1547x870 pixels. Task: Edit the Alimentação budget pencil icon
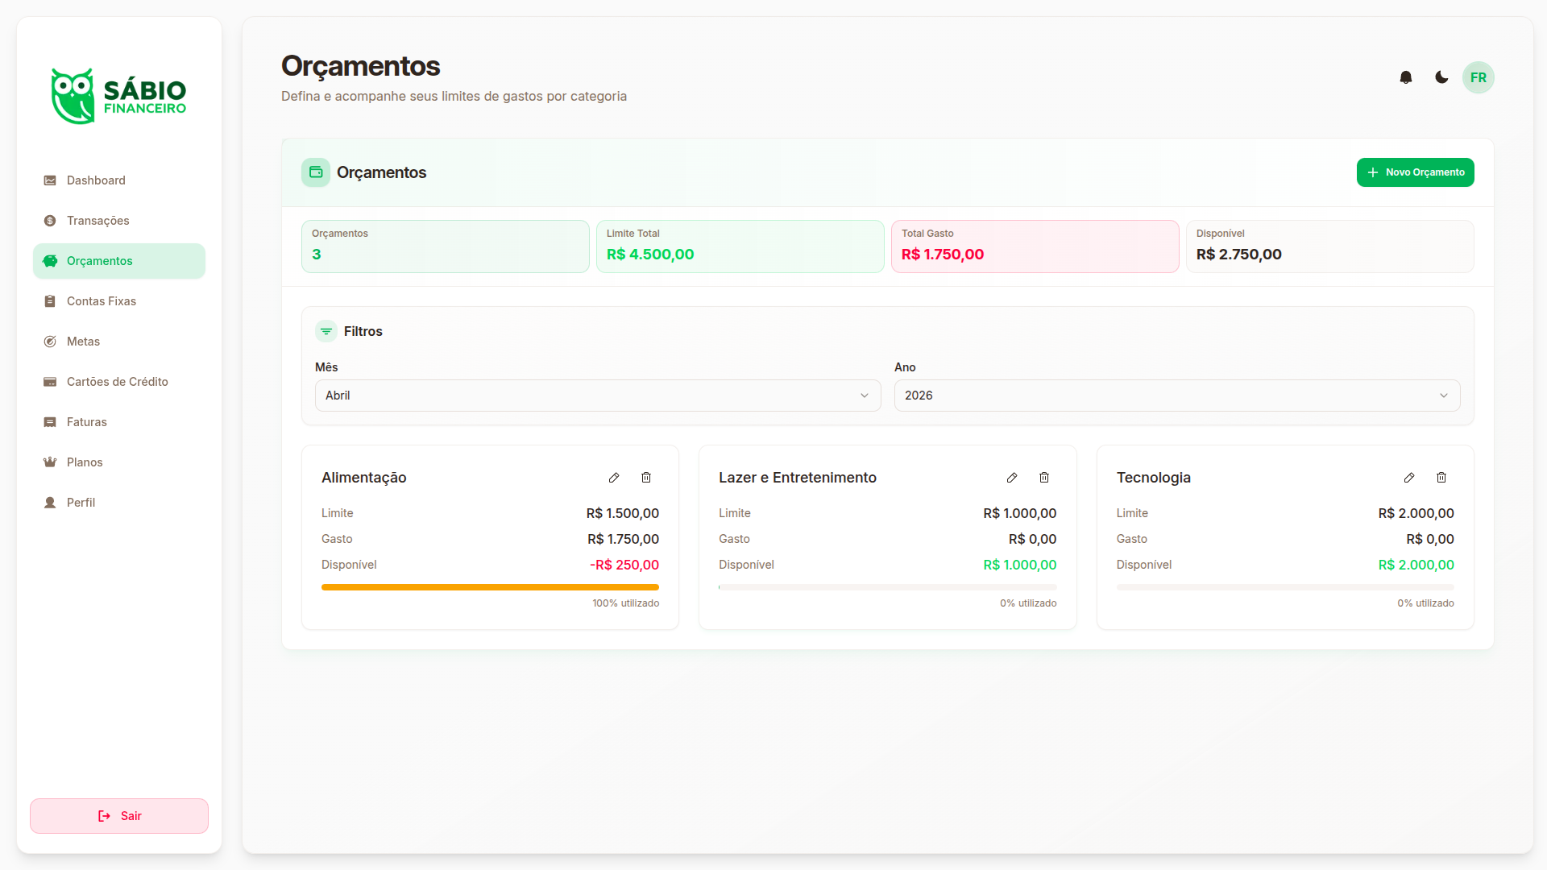[614, 478]
